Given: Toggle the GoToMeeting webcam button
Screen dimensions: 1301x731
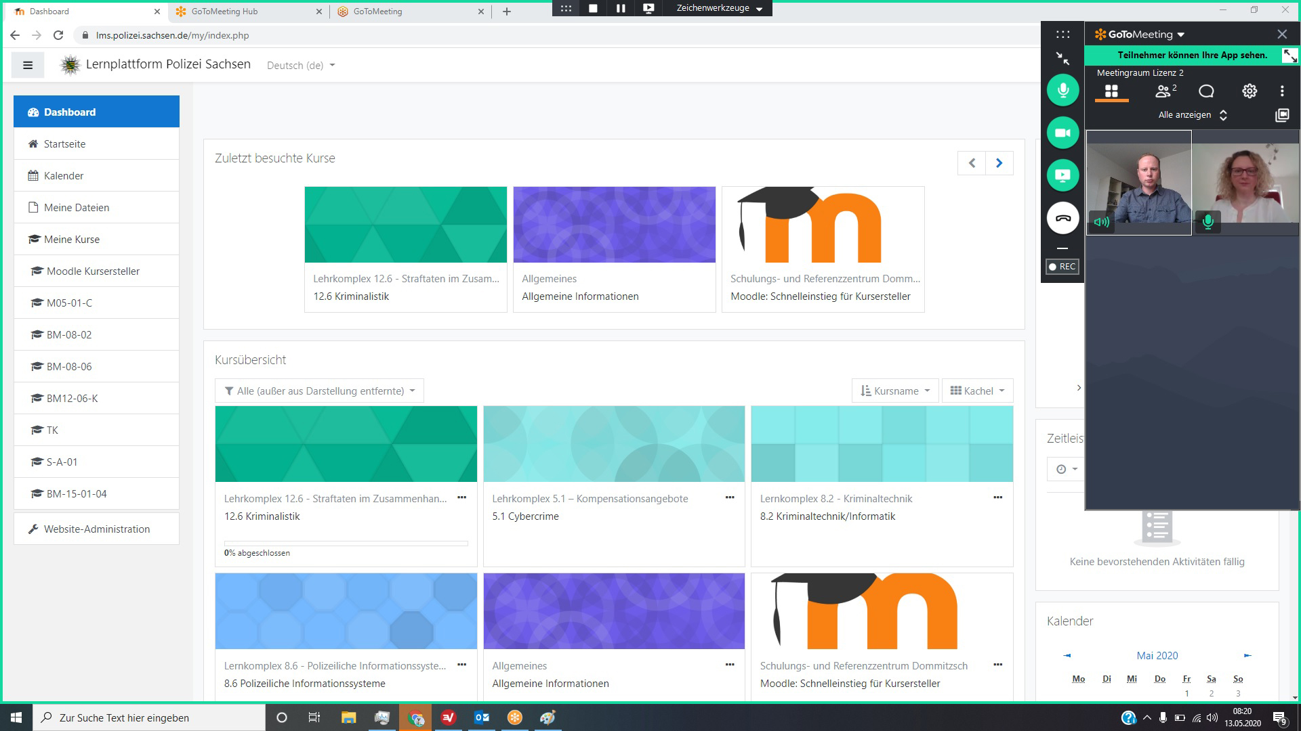Looking at the screenshot, I should pos(1062,133).
